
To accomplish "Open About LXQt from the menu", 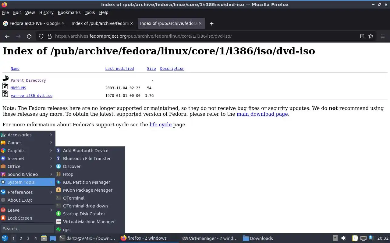I will (27, 200).
